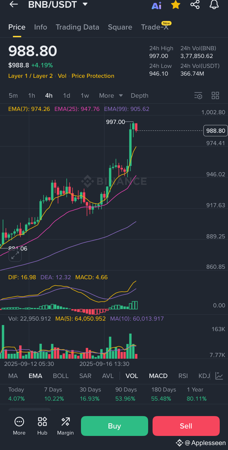This screenshot has width=228, height=450.
Task: Toggle the favorite star icon
Action: tap(176, 5)
